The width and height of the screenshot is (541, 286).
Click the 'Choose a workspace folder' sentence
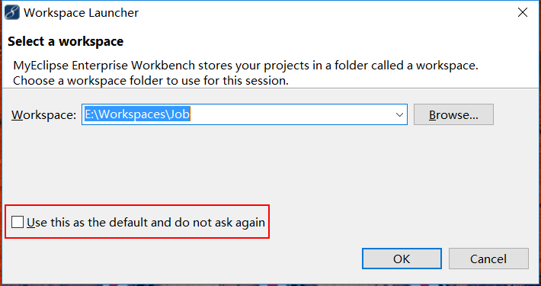(x=151, y=81)
